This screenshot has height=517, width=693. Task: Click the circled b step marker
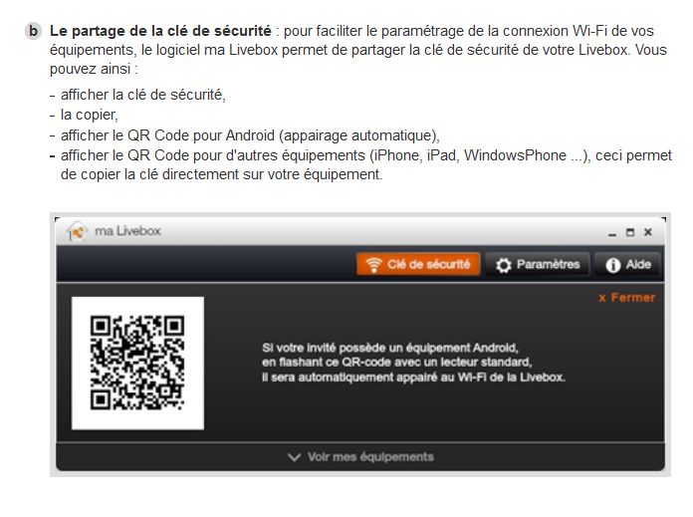click(x=33, y=31)
